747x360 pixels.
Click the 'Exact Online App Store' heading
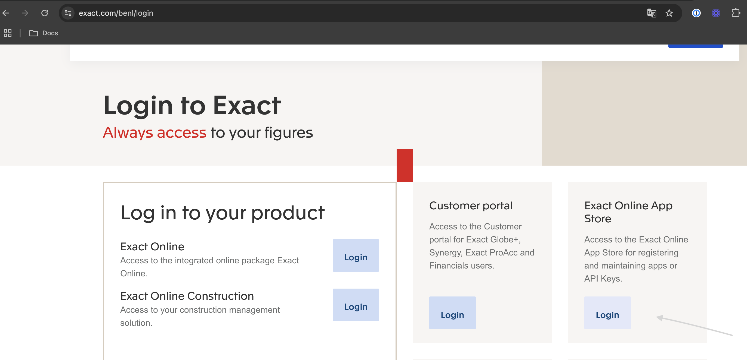628,212
